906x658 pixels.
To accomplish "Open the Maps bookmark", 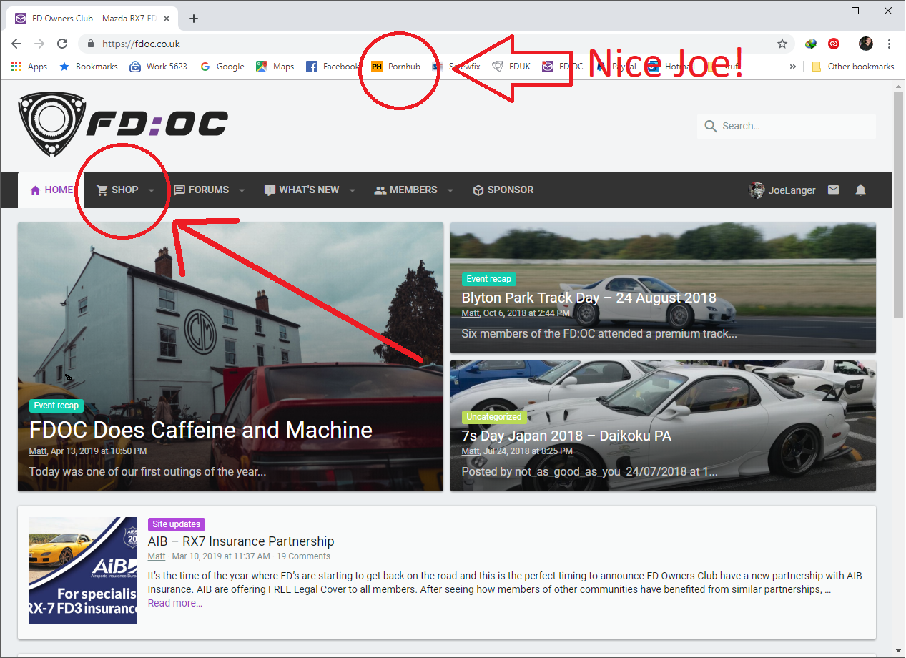I will click(x=275, y=67).
